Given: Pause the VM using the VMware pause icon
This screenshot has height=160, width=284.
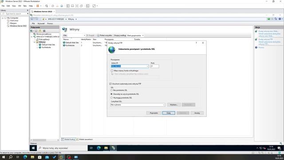Looking at the screenshot, I should (38, 6).
